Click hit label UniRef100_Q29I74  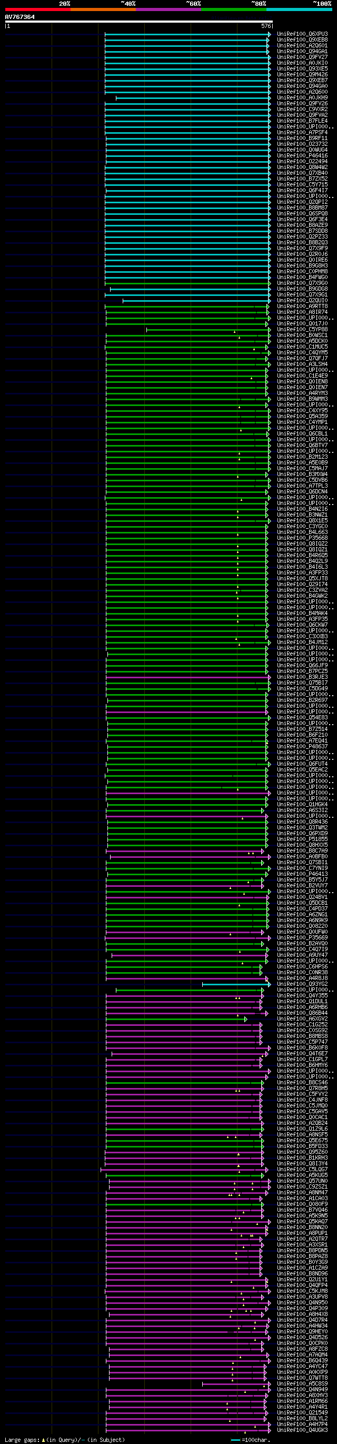point(303,584)
